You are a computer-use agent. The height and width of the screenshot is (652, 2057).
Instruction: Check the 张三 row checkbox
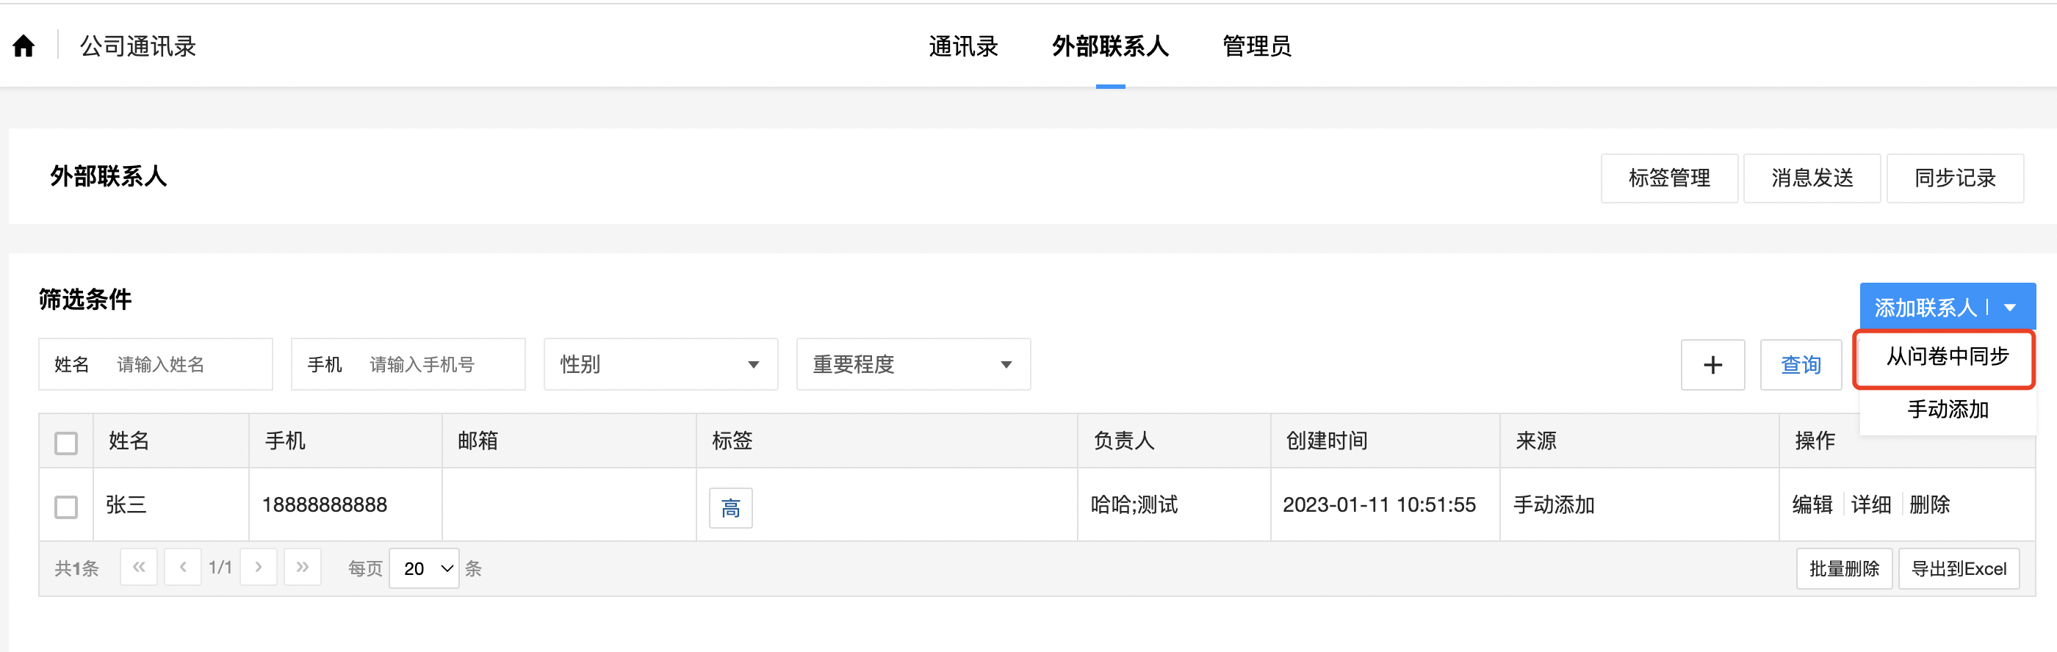pos(66,507)
